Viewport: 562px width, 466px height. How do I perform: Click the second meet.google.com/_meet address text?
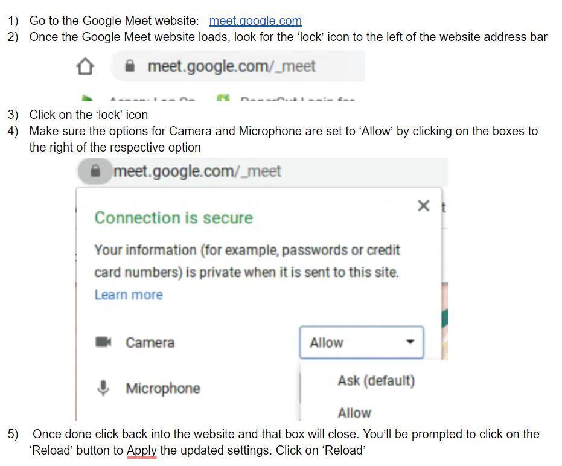197,171
